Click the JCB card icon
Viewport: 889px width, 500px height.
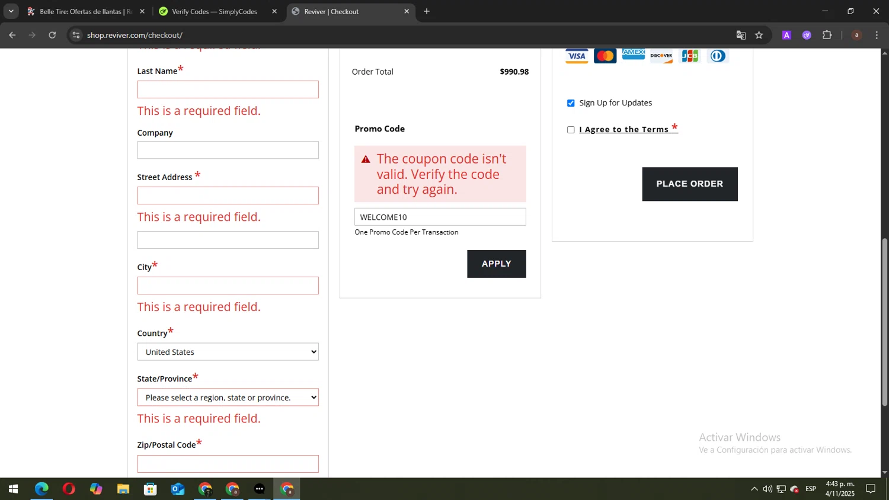pos(690,56)
